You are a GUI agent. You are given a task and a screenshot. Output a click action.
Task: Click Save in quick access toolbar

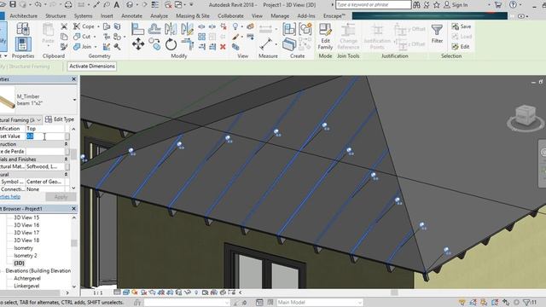[13, 4]
